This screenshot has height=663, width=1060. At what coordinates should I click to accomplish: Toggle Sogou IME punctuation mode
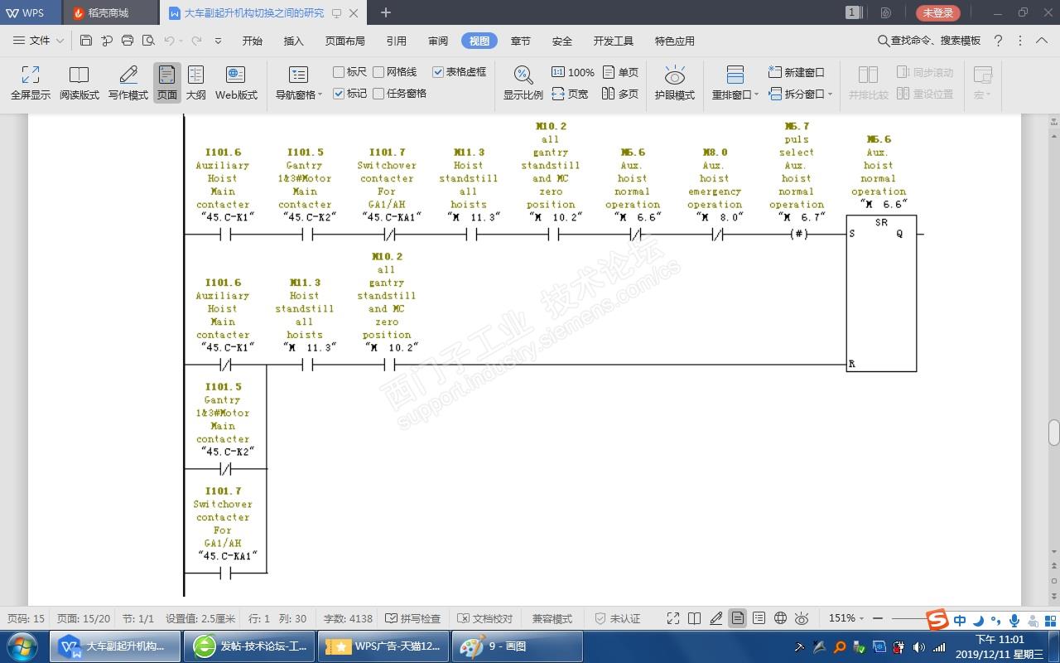pos(995,621)
